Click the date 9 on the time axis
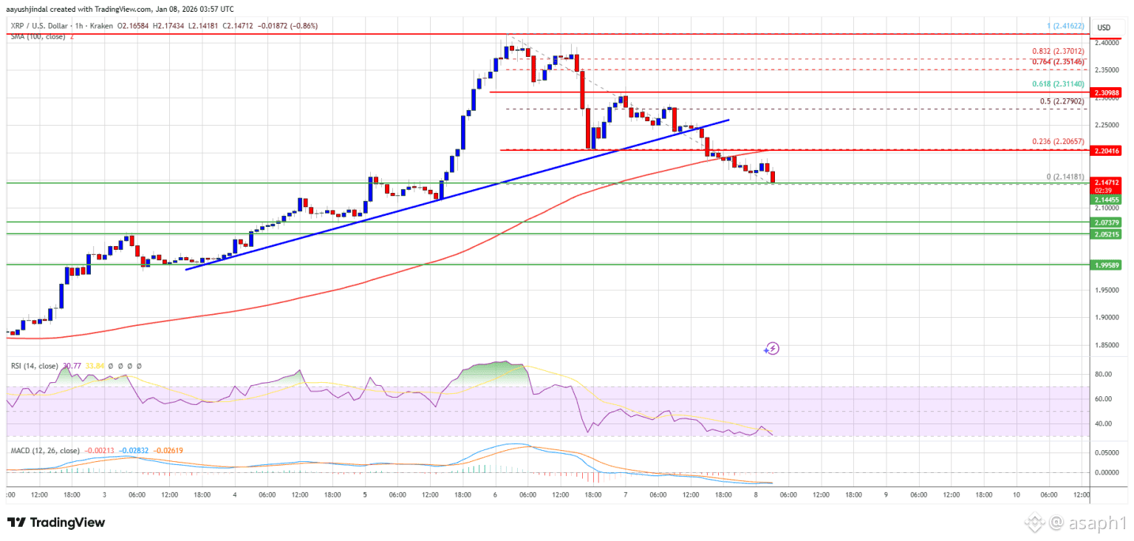This screenshot has width=1134, height=541. [x=886, y=494]
